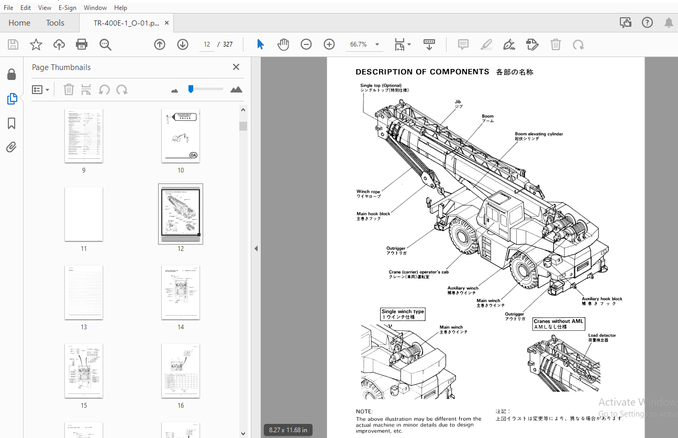Screen dimensions: 678x438
Task: Open the Edit menu
Action: [26, 8]
